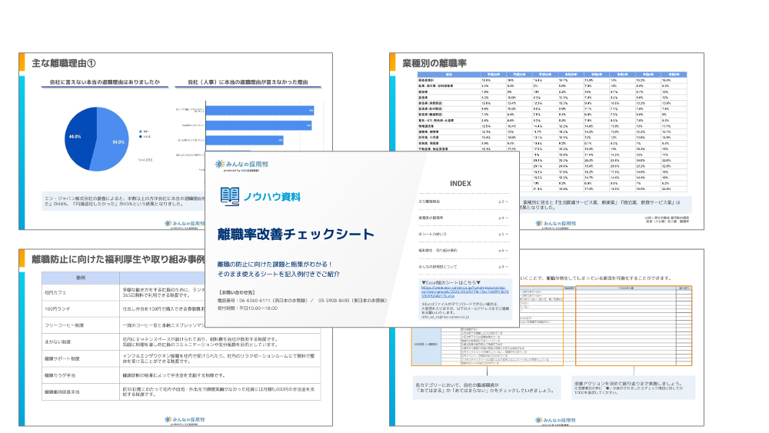769x433 pixels.
Task: Click the 【お問い合わせ先】 label
Action: (236, 292)
